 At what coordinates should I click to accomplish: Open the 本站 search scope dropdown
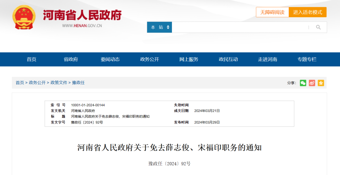tap(159, 27)
